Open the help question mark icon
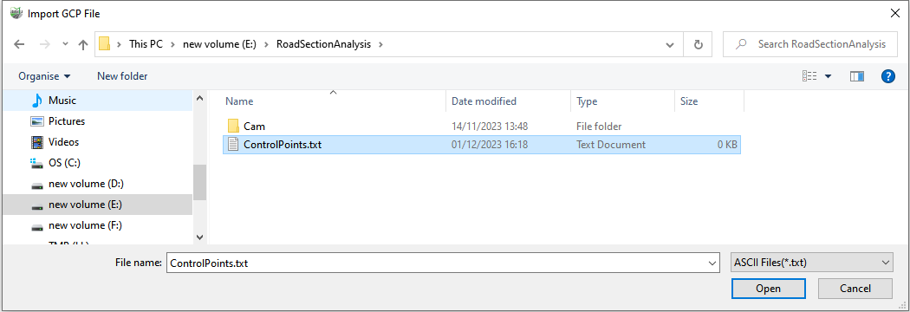This screenshot has height=312, width=910. click(x=888, y=76)
